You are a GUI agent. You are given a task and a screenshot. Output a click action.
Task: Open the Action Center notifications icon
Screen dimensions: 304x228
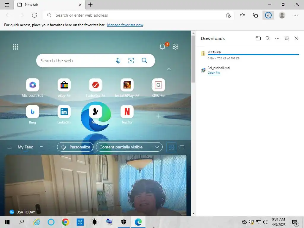pyautogui.click(x=294, y=222)
